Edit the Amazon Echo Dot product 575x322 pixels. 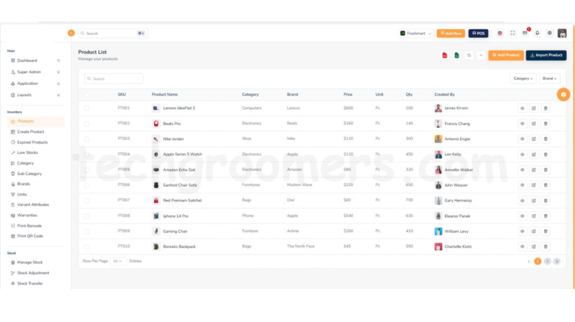[x=533, y=170]
